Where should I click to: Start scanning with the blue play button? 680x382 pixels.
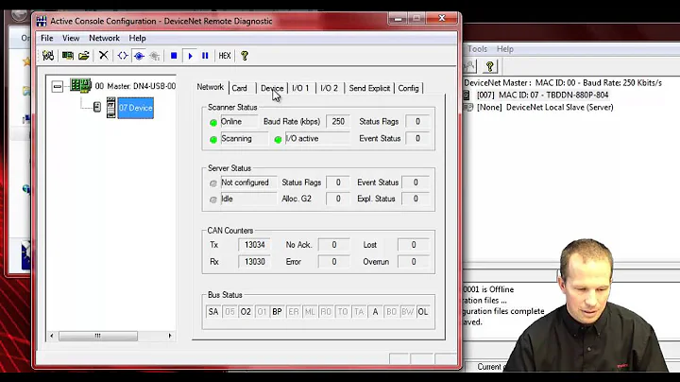[190, 56]
